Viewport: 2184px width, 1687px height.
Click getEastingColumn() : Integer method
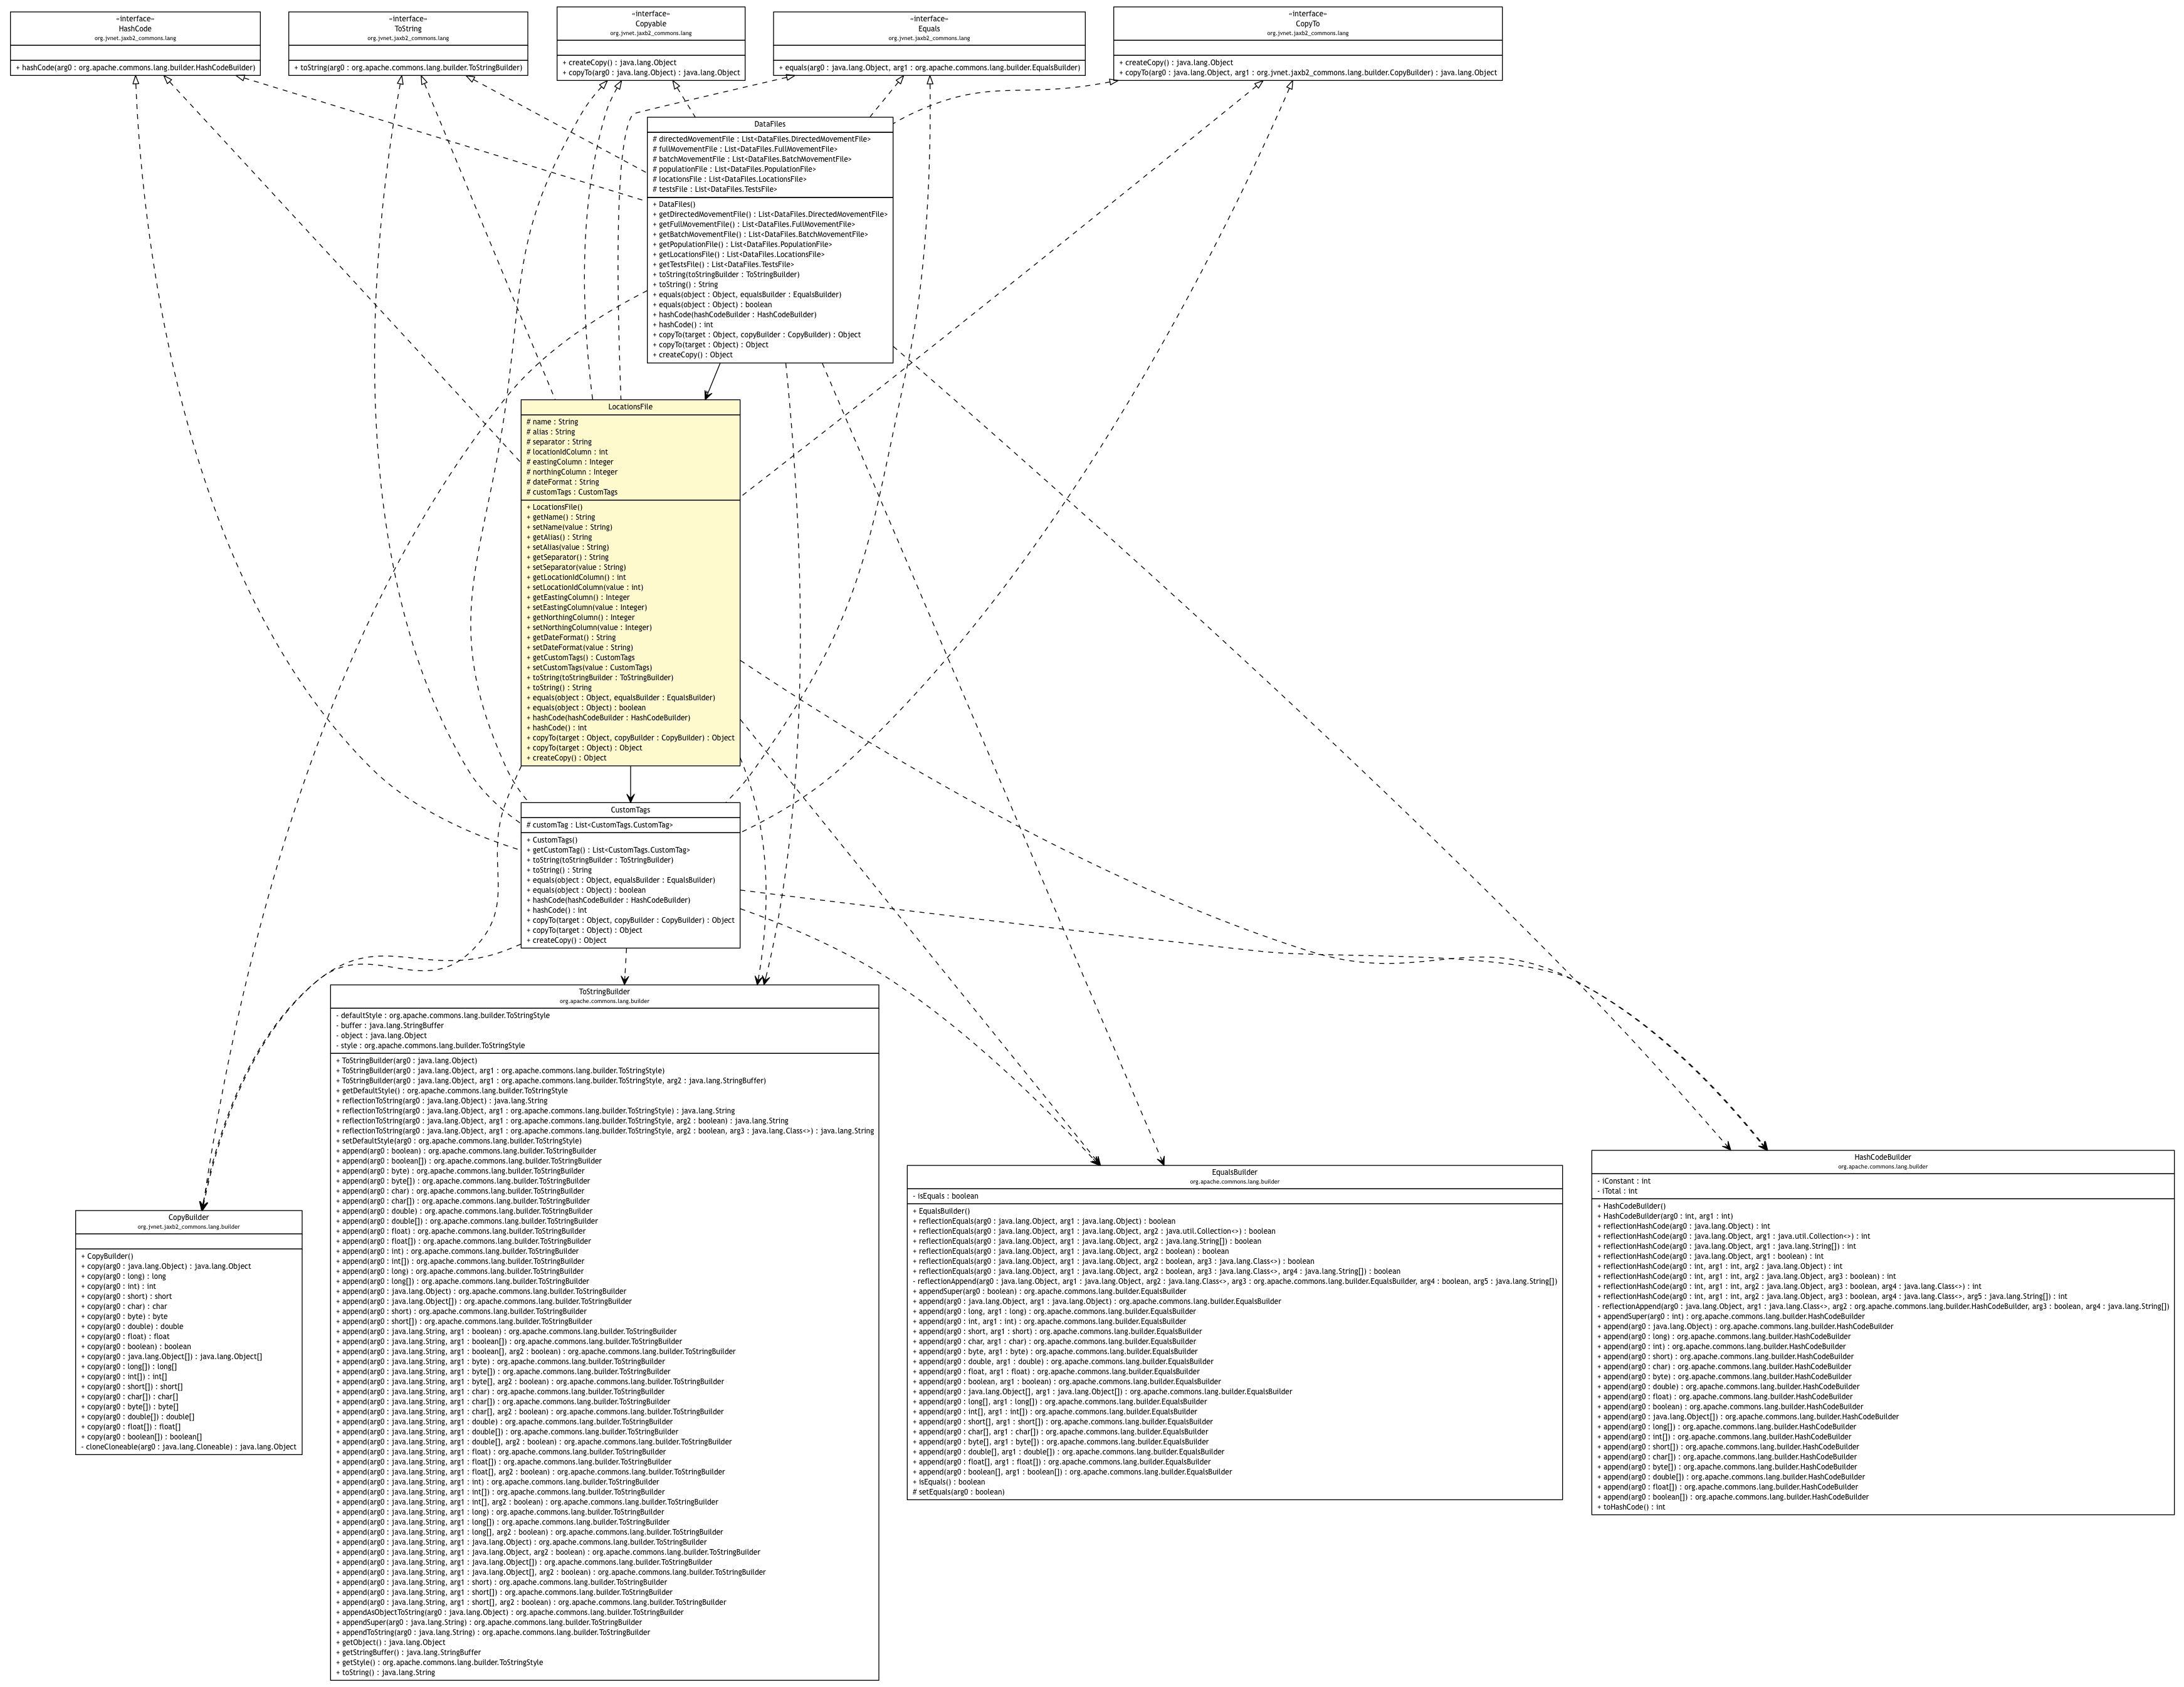click(x=578, y=597)
